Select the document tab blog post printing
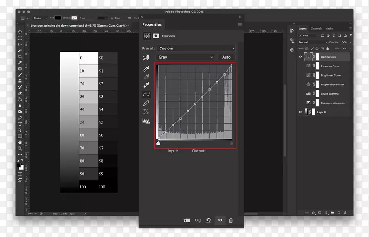The height and width of the screenshot is (237, 369). [x=78, y=26]
